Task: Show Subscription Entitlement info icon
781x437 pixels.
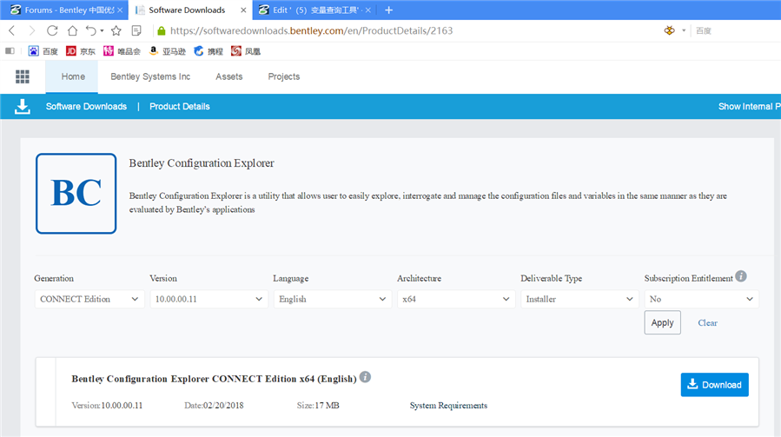Action: pos(741,276)
